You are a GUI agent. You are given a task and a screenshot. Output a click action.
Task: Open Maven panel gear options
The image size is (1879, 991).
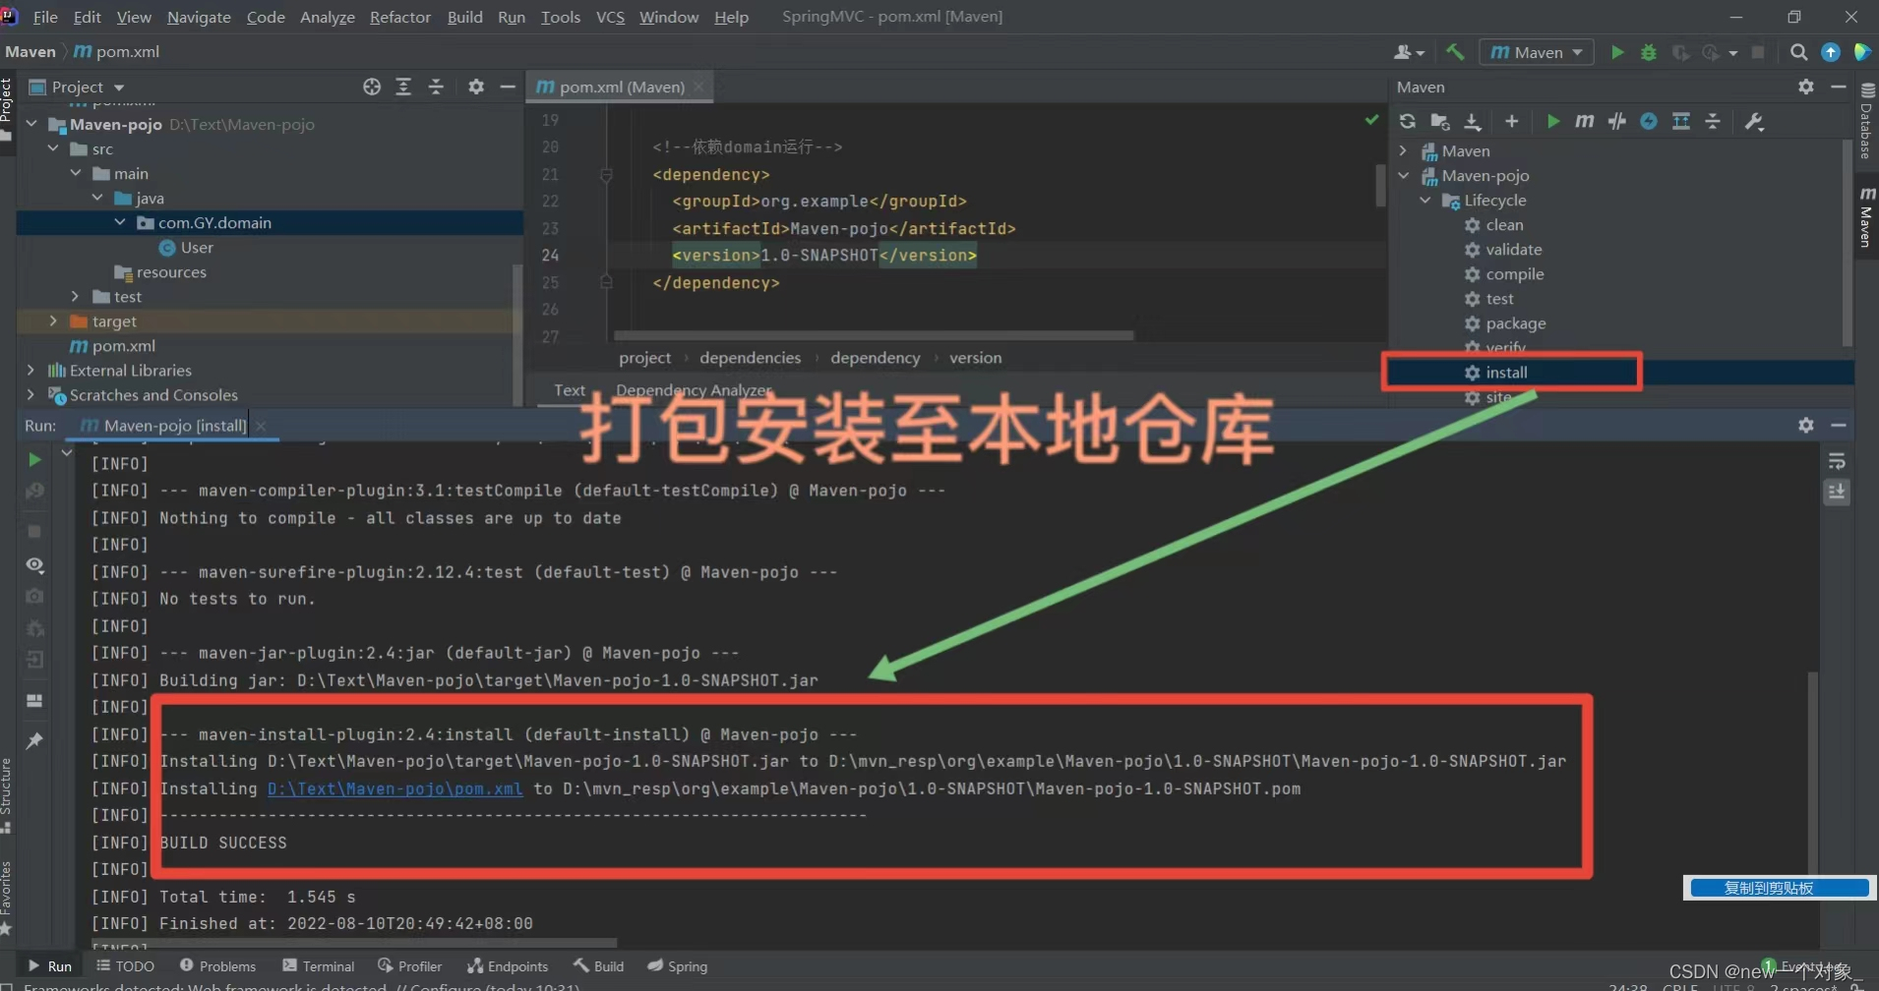tap(1806, 87)
